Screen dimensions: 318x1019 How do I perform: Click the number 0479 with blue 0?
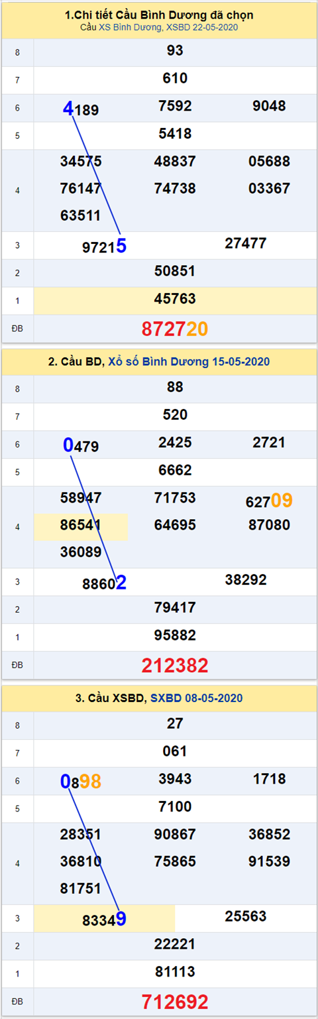coord(81,446)
